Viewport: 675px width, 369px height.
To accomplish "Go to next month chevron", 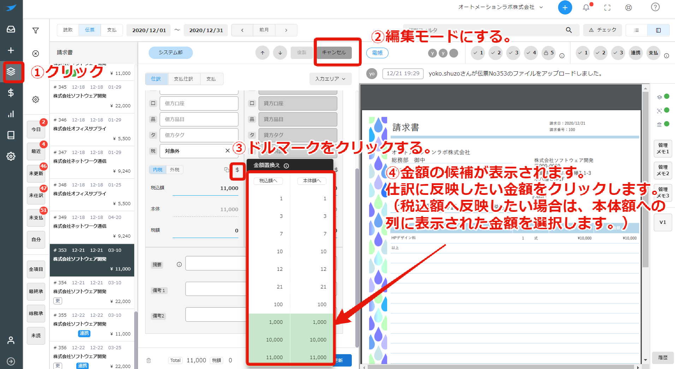I will (x=286, y=30).
